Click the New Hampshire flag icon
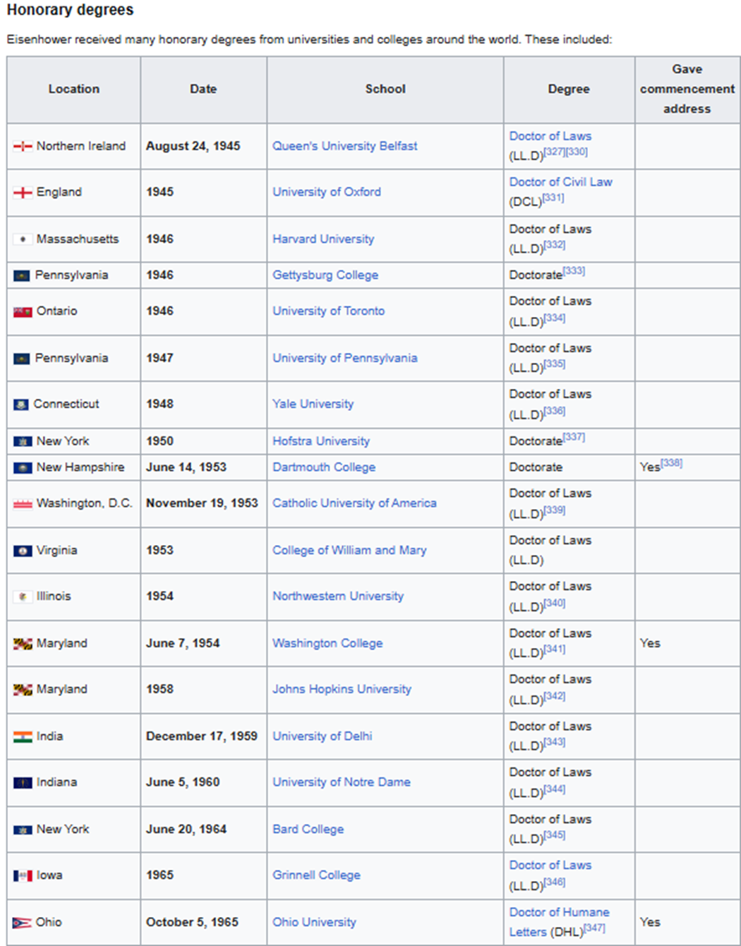The image size is (741, 946). (23, 467)
